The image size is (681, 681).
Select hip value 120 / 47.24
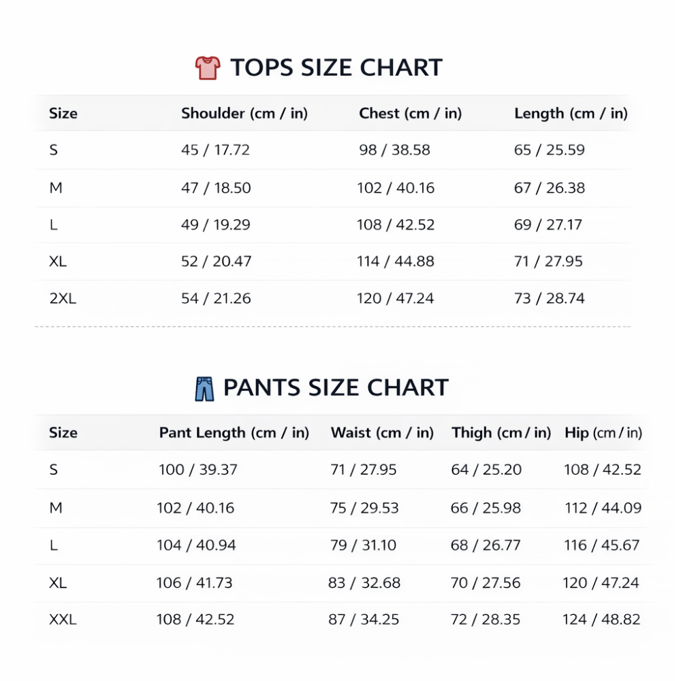pyautogui.click(x=601, y=583)
